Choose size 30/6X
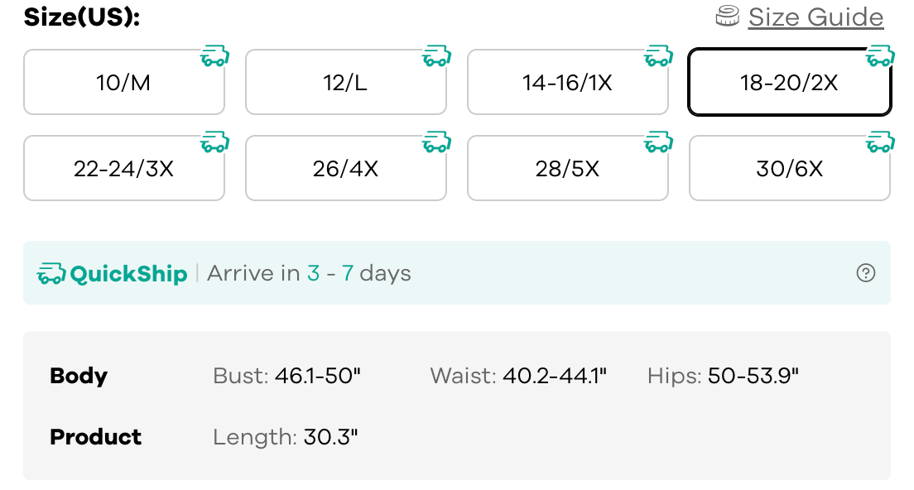The image size is (914, 490). [x=789, y=169]
